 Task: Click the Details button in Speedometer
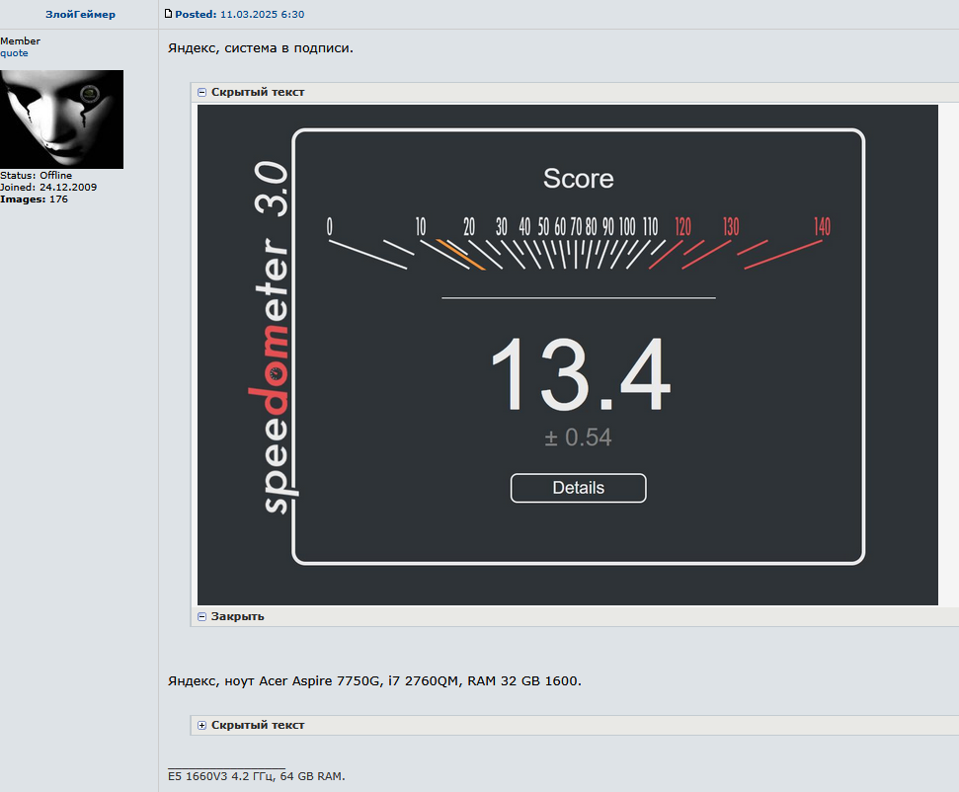coord(578,488)
